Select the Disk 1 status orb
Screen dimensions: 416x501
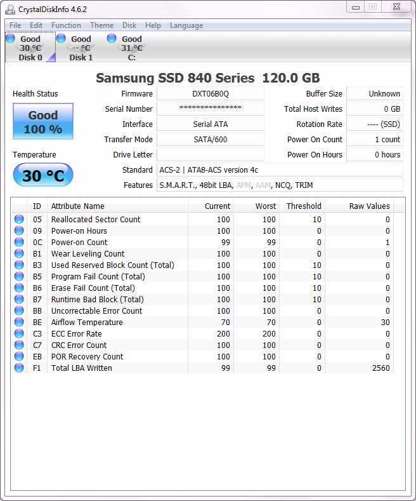[61, 38]
